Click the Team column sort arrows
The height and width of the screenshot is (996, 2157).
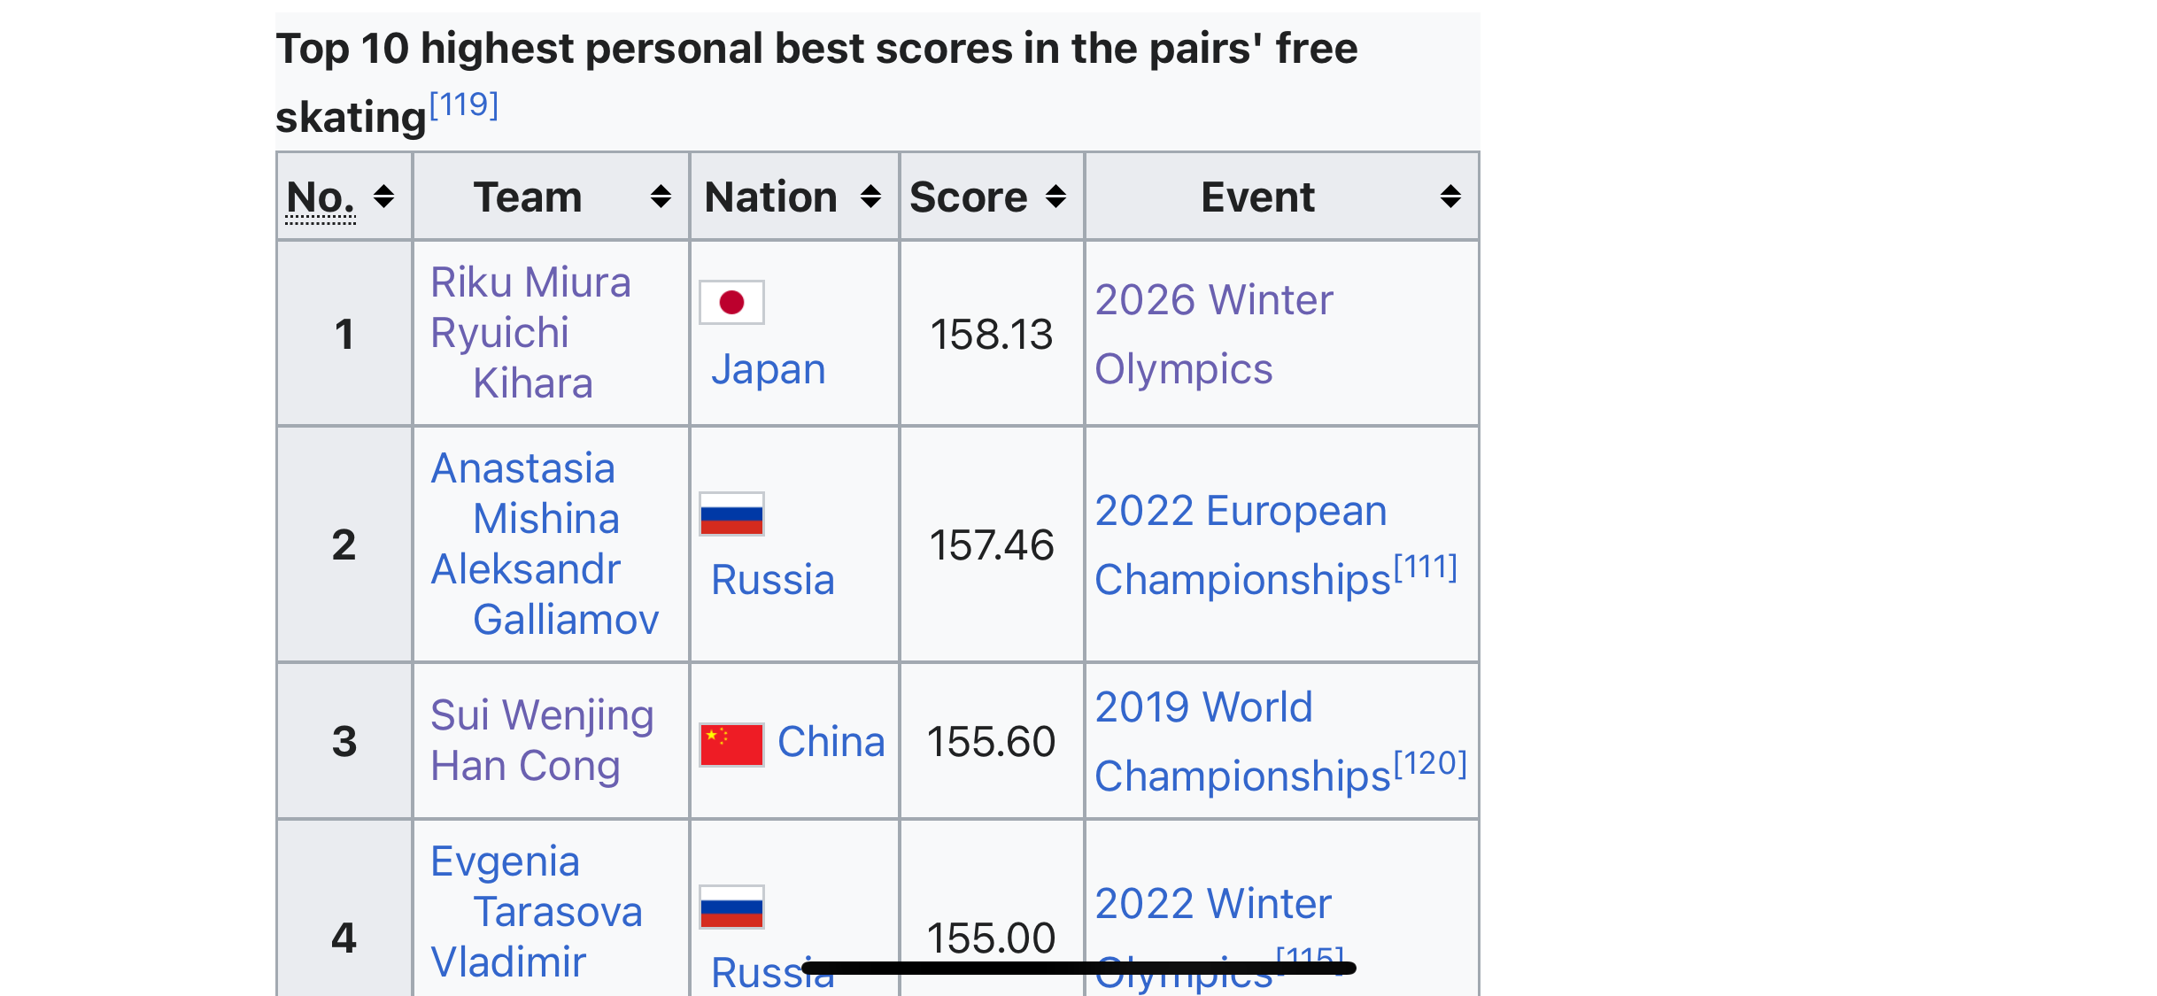(x=660, y=197)
